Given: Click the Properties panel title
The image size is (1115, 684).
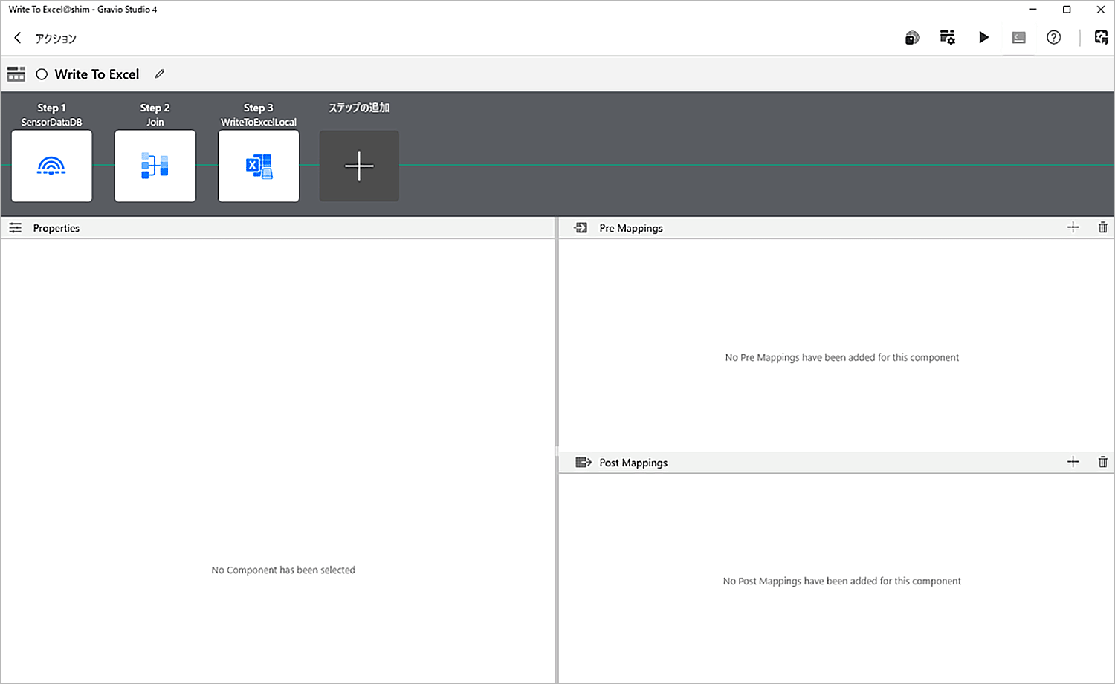Looking at the screenshot, I should click(56, 228).
